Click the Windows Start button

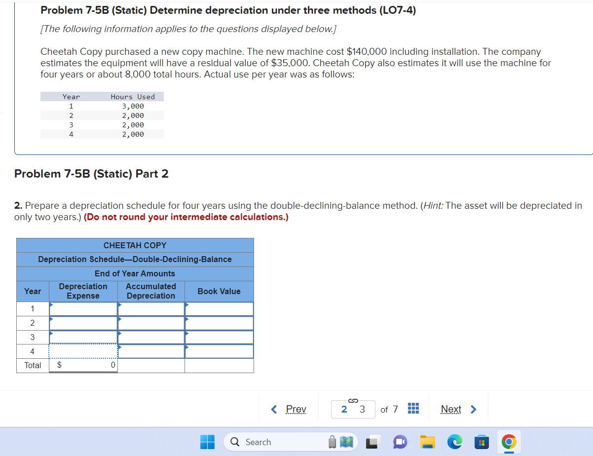tap(208, 442)
